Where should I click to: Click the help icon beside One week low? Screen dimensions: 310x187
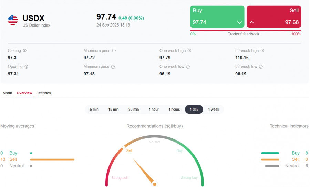click(188, 67)
